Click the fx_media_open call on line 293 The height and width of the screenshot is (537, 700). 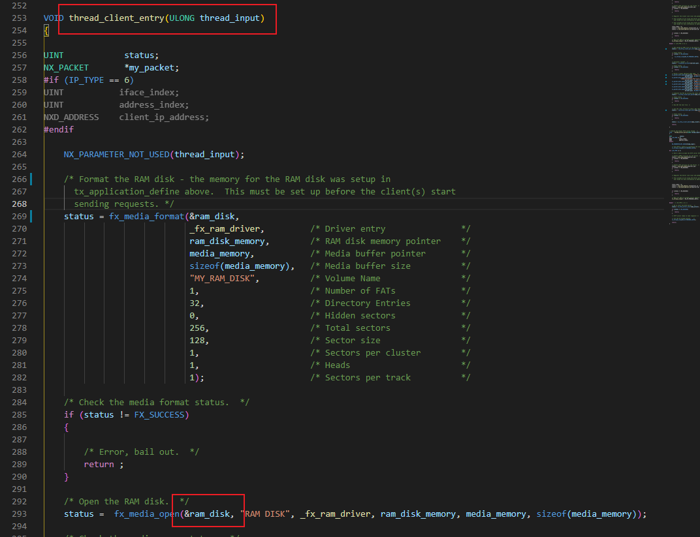[146, 514]
